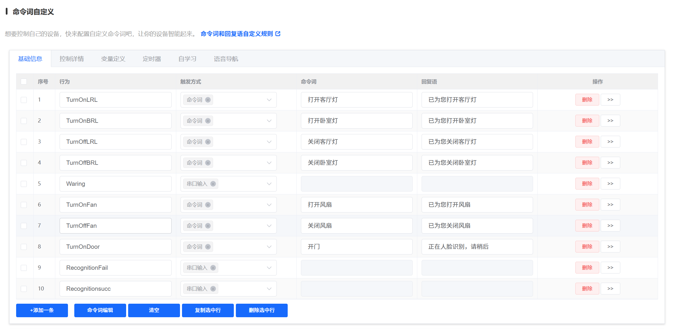675x329 pixels.
Task: Click 复制选中行 button
Action: 208,310
